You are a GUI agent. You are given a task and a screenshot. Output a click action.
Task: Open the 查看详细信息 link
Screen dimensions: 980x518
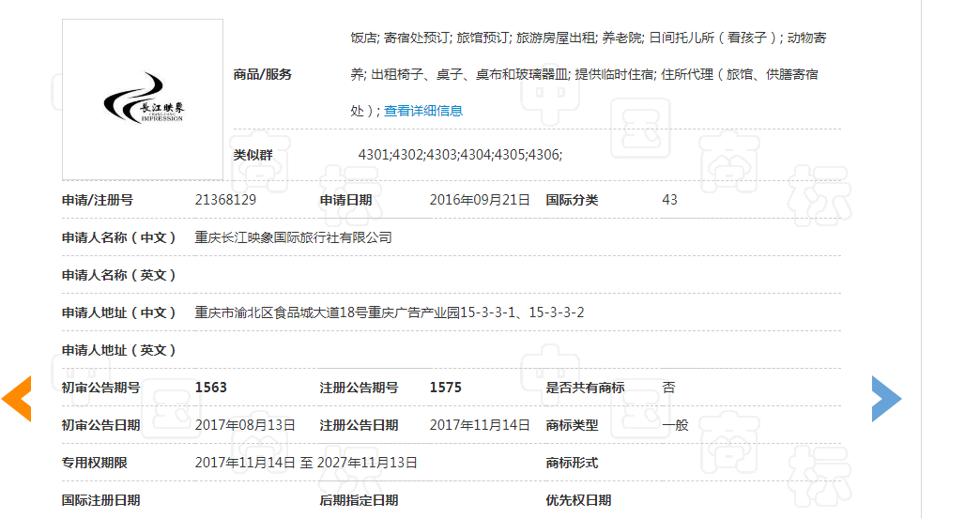[x=423, y=111]
